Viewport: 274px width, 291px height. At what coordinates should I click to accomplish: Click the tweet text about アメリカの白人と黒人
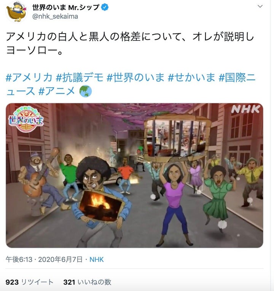coord(130,43)
